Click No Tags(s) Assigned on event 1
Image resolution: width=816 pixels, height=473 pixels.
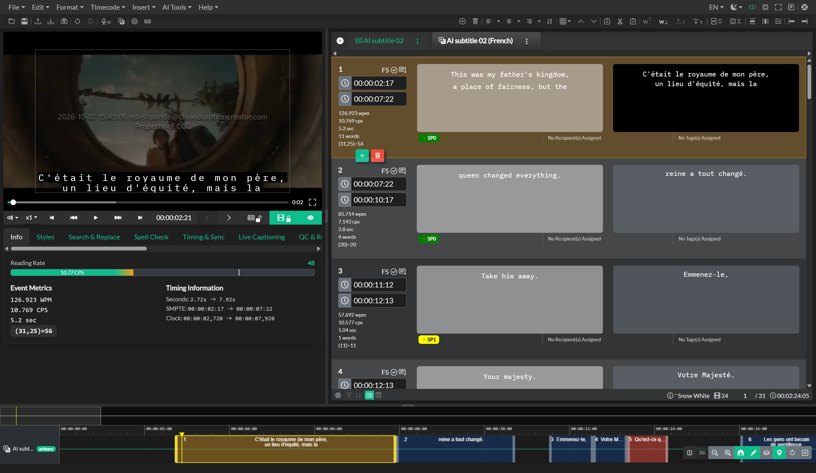[699, 138]
